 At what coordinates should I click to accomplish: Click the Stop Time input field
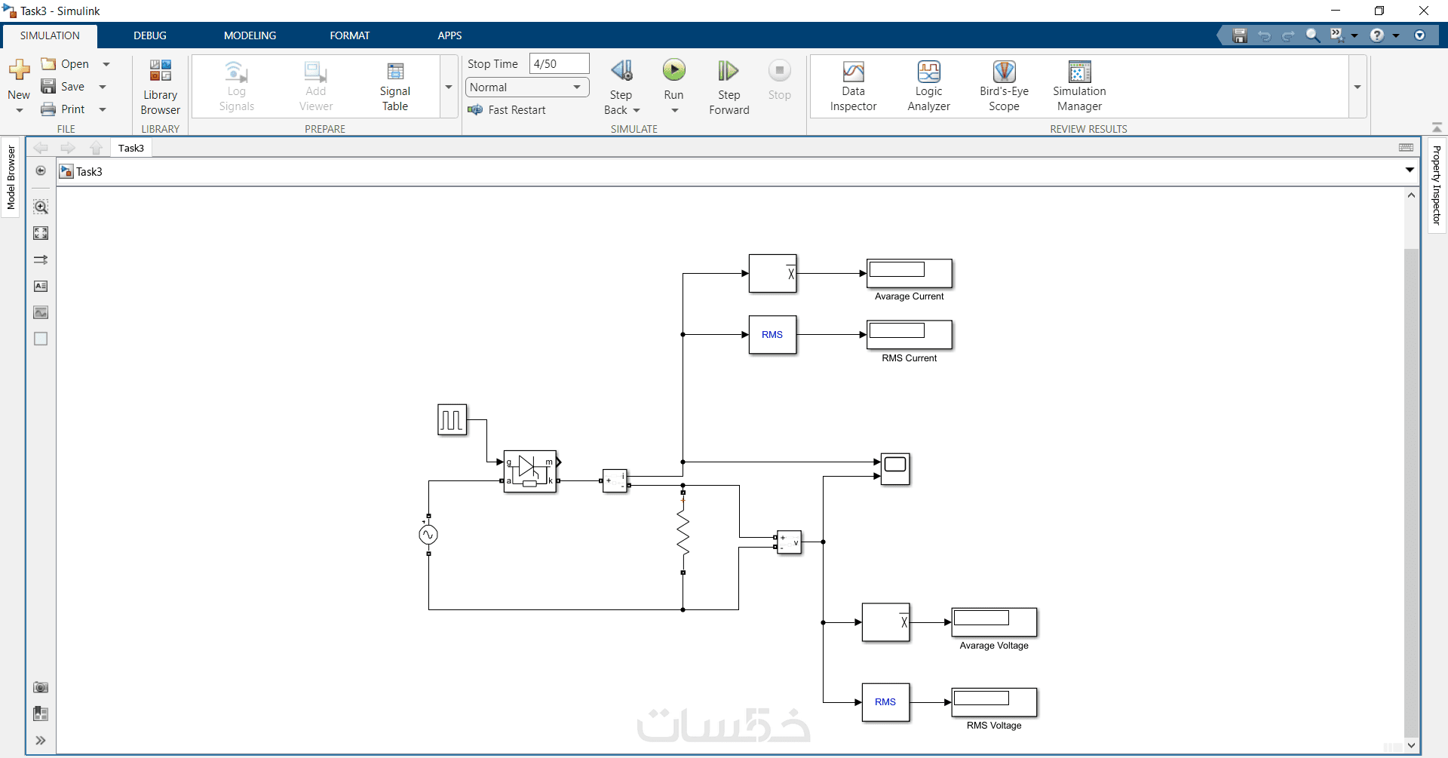(559, 64)
